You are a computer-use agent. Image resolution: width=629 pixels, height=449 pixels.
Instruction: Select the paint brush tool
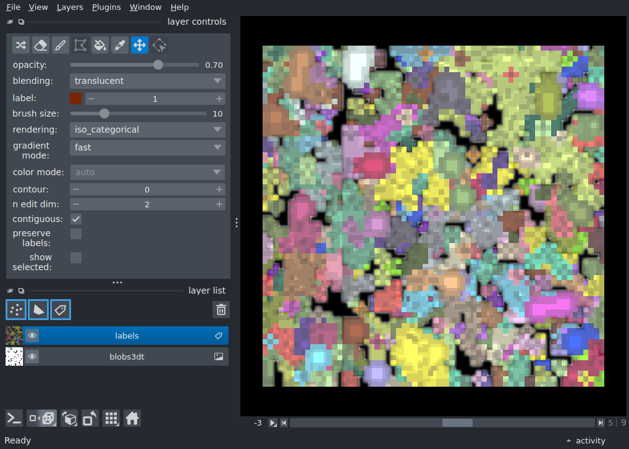pyautogui.click(x=60, y=45)
